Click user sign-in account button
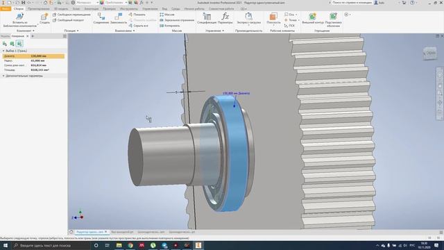This screenshot has width=444, height=250. tap(379, 3)
